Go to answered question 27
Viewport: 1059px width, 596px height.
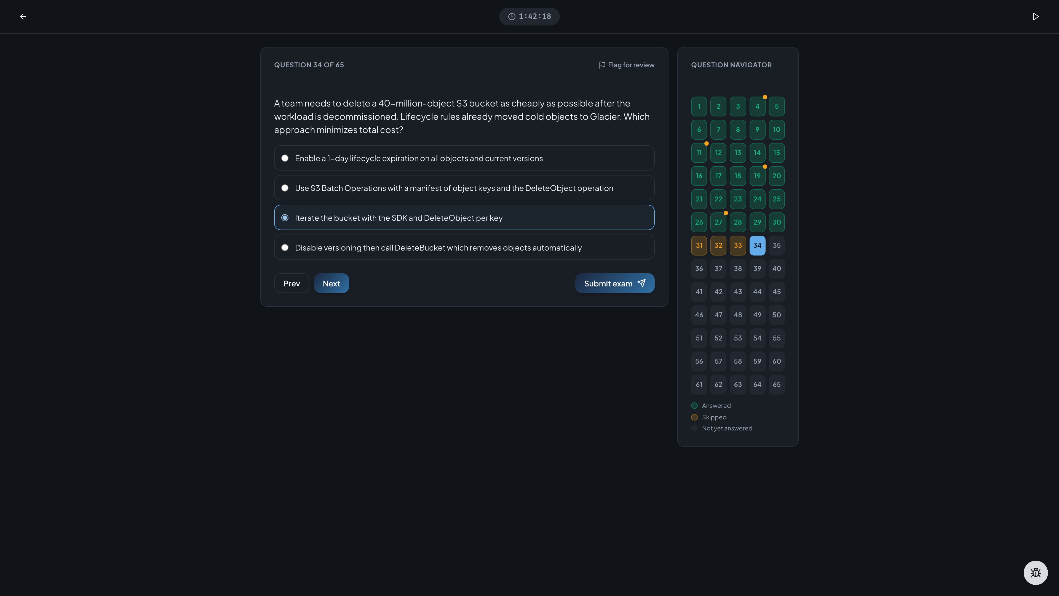[718, 222]
